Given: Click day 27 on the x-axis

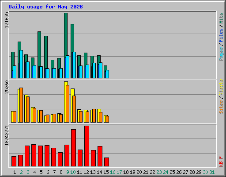Looking at the screenshot, I should coord(185,172).
